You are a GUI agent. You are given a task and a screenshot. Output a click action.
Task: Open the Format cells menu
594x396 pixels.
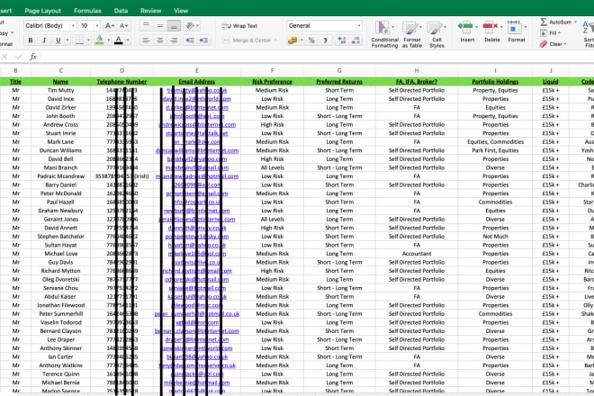(517, 31)
